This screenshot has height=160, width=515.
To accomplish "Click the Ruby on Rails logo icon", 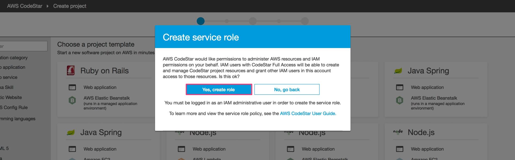I will [71, 71].
